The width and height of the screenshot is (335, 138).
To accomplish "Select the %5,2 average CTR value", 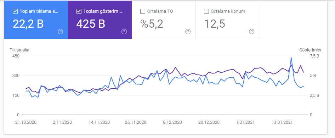I will (152, 23).
